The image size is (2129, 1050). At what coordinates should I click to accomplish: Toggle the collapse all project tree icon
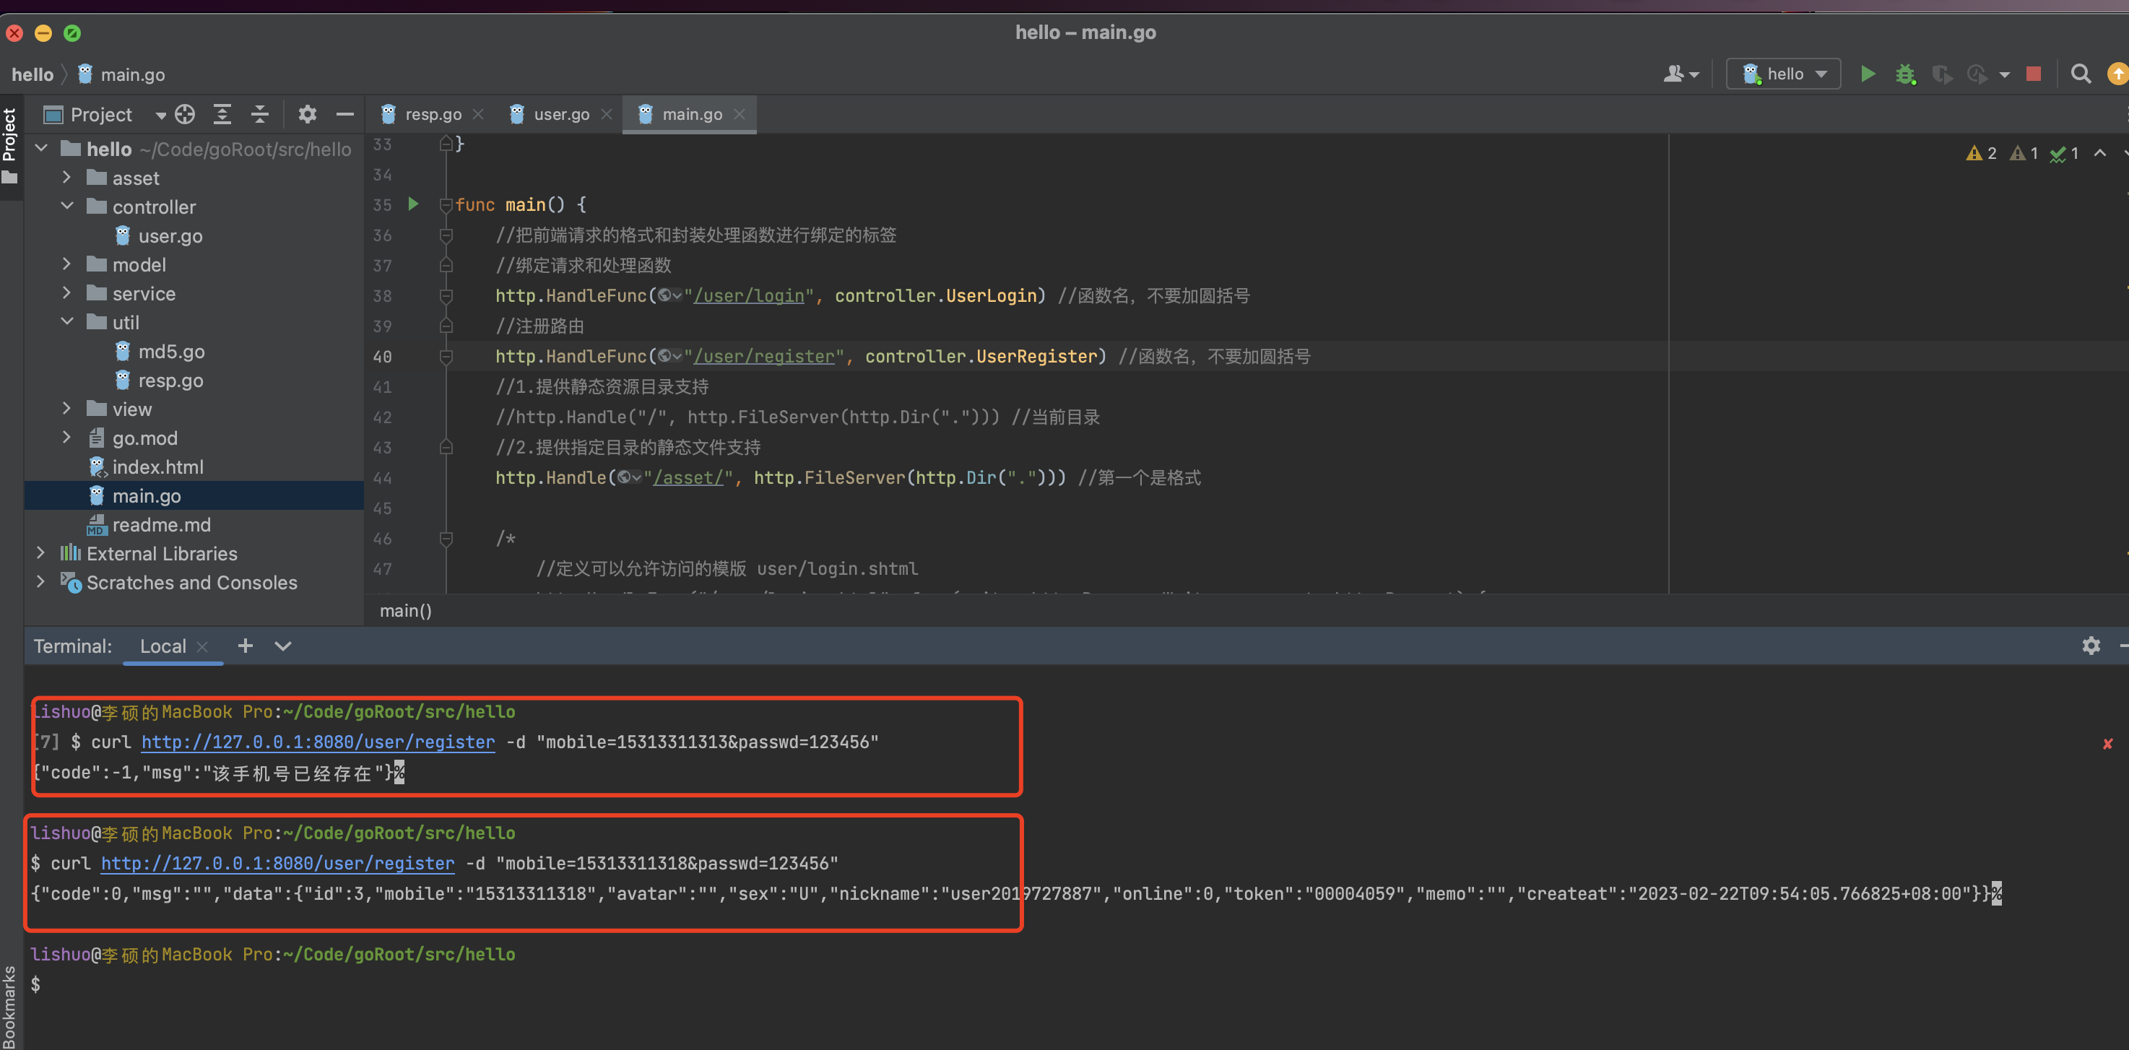[x=261, y=113]
